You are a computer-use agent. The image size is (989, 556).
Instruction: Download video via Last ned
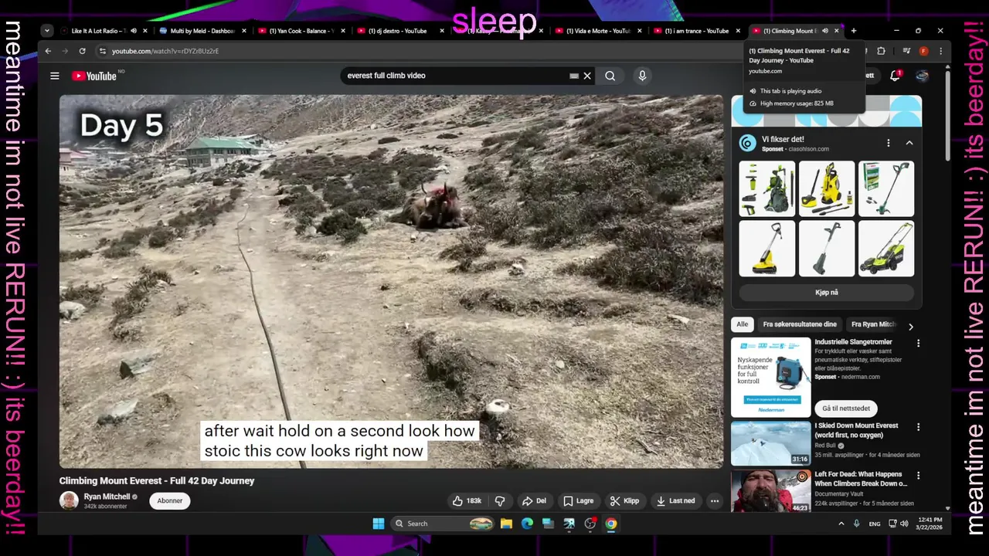point(675,500)
